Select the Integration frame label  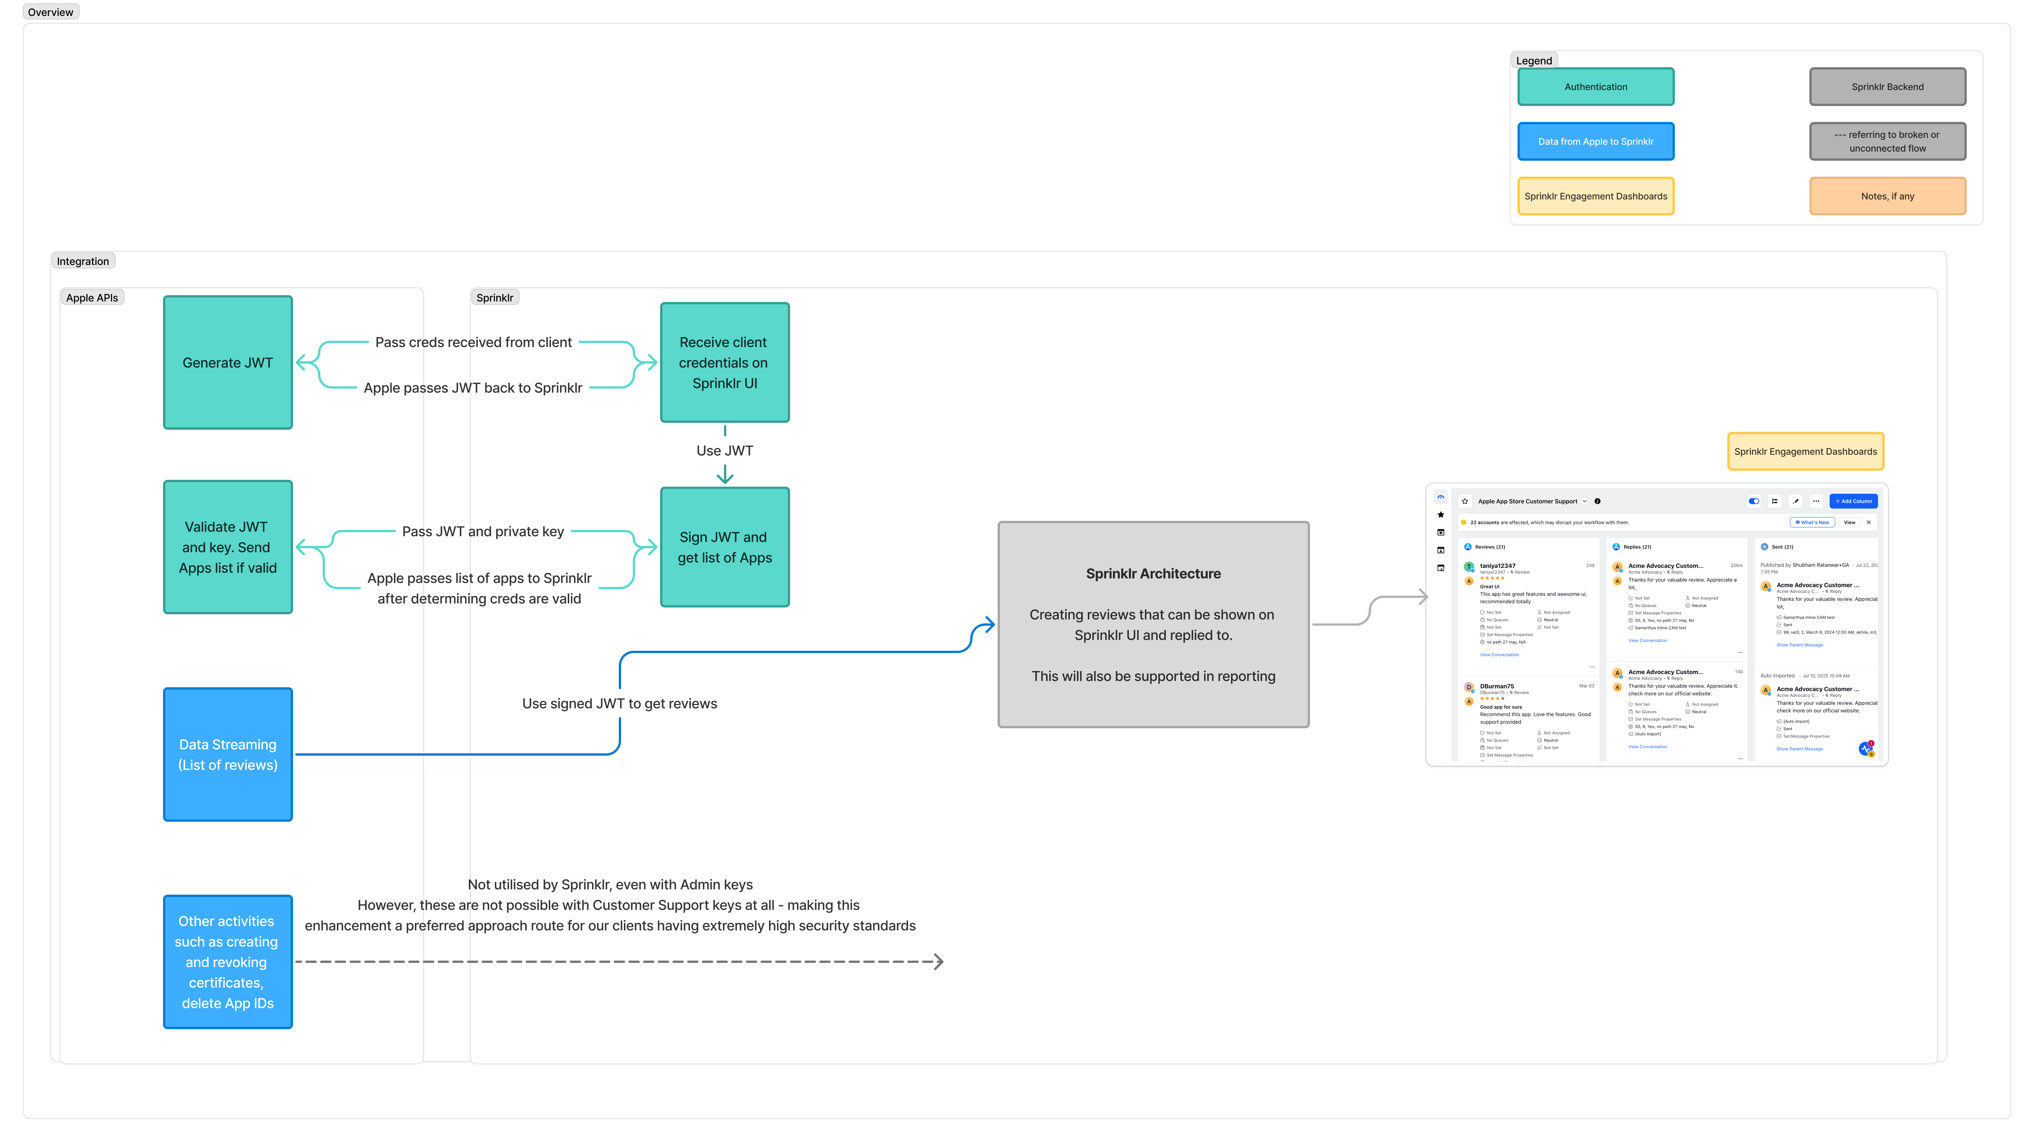tap(83, 261)
